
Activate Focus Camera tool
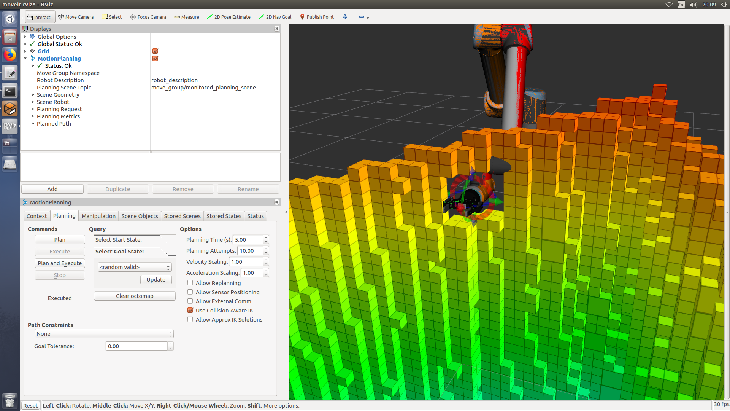click(148, 17)
